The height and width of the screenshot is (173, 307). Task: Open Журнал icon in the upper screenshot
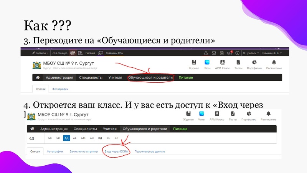pos(194,64)
